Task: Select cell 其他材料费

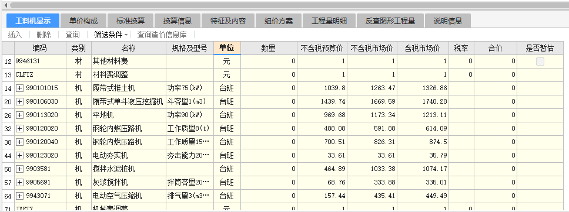Action: coord(129,61)
